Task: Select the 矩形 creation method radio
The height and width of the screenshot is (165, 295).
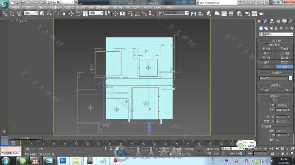Action: [x=262, y=90]
